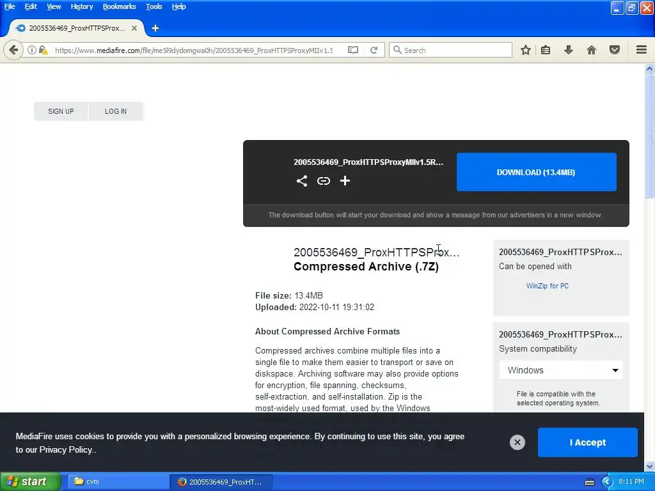The width and height of the screenshot is (655, 491).
Task: Click DOWNLOAD (13.4MB) button
Action: 537,172
